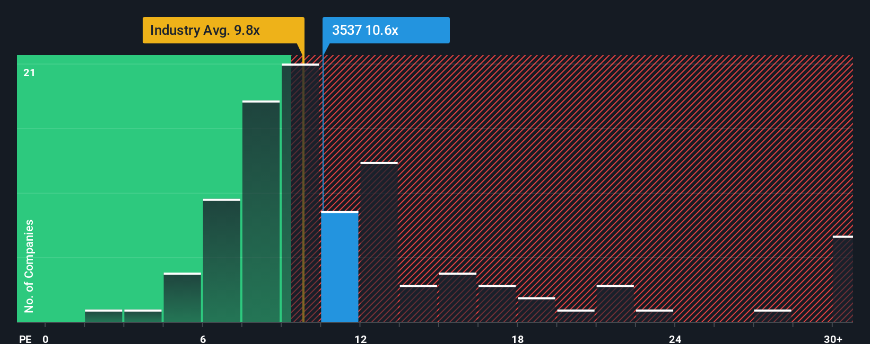
Task: Select the bar above PE axis value 12
Action: click(x=379, y=242)
